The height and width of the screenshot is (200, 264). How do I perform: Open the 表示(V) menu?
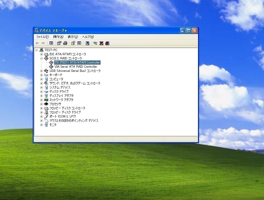pyautogui.click(x=73, y=37)
